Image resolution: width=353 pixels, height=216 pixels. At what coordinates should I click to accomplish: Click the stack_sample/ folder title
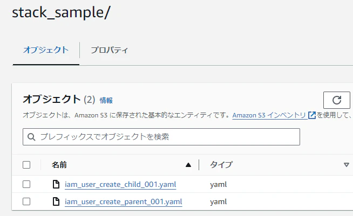(61, 12)
